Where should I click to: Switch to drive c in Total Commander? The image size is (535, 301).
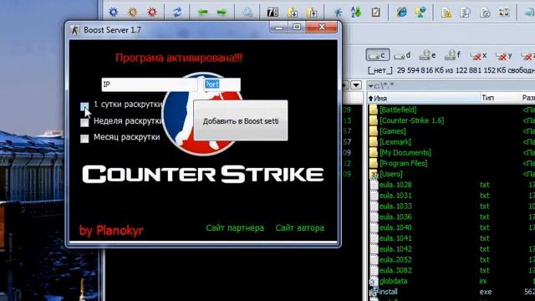(377, 55)
